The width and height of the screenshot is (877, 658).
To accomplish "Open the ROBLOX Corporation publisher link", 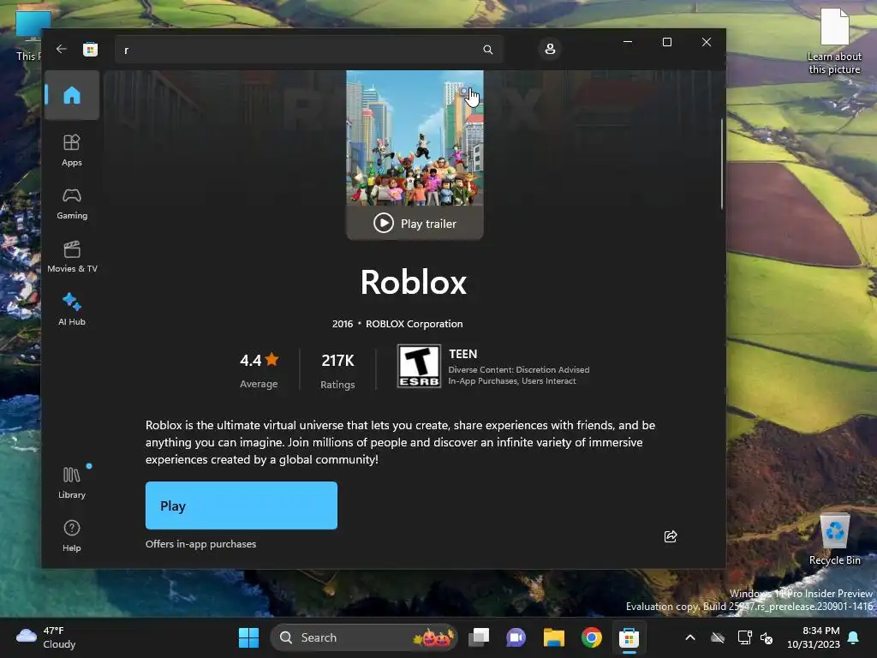I will (414, 324).
